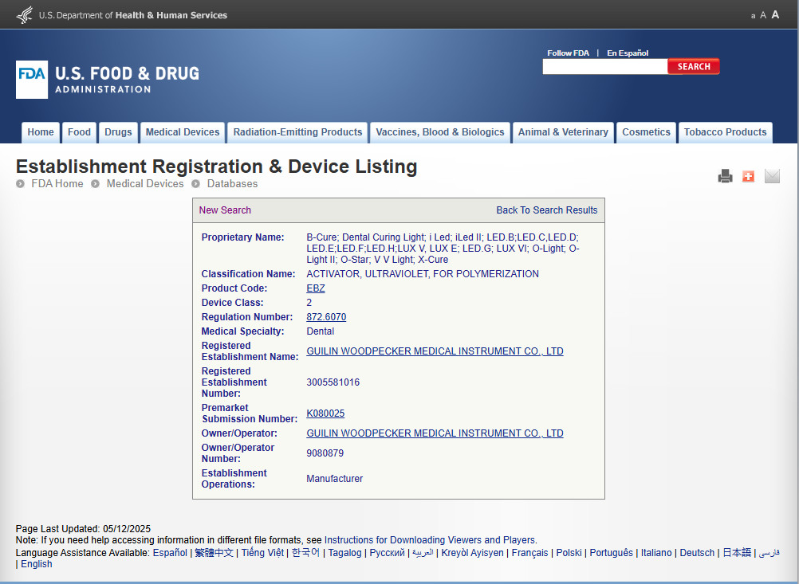Click the red plus share icon
This screenshot has height=584, width=799.
coord(748,176)
